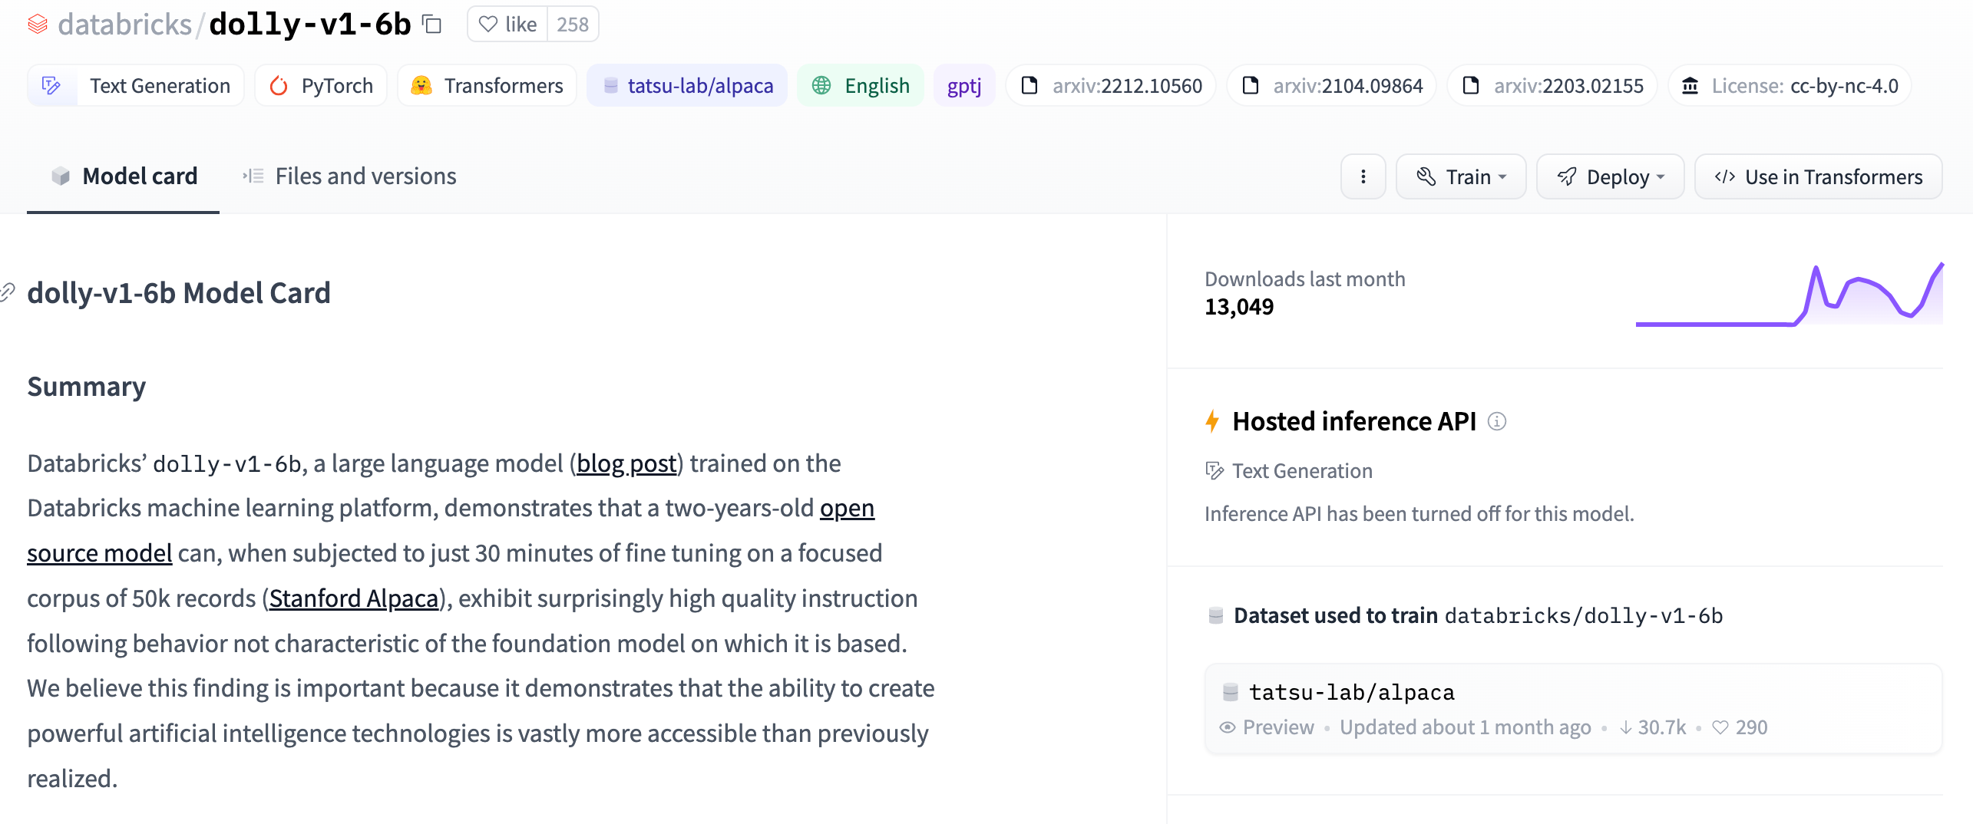This screenshot has height=824, width=1973.
Task: Click the Transformers hugging face emoji icon
Action: [421, 85]
